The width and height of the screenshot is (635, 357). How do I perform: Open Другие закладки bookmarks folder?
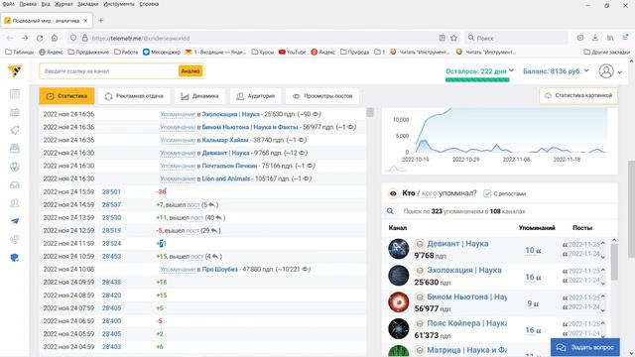click(607, 52)
